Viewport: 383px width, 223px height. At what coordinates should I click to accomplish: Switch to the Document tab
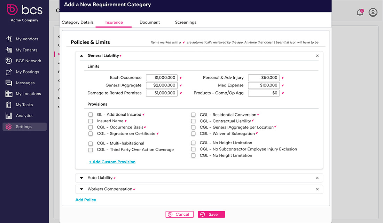click(149, 22)
